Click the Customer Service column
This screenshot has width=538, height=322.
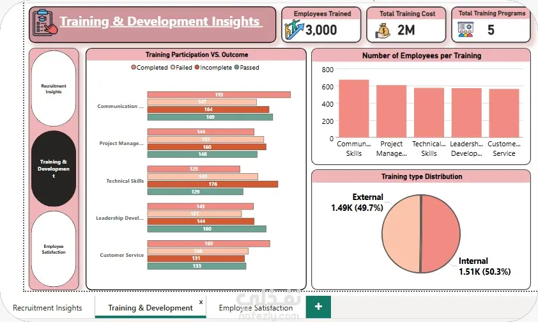(x=504, y=113)
